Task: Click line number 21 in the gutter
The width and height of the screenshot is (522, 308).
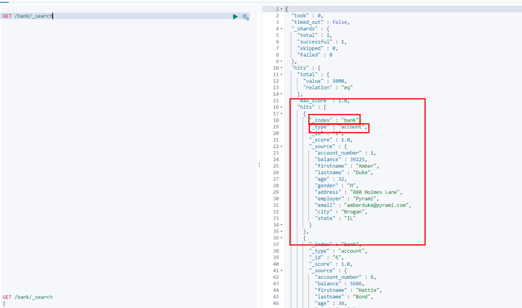Action: 276,140
